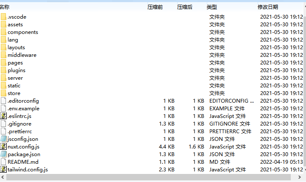This screenshot has height=182, width=306.
Task: Sort by the 压缩后 column header
Action: pos(184,7)
